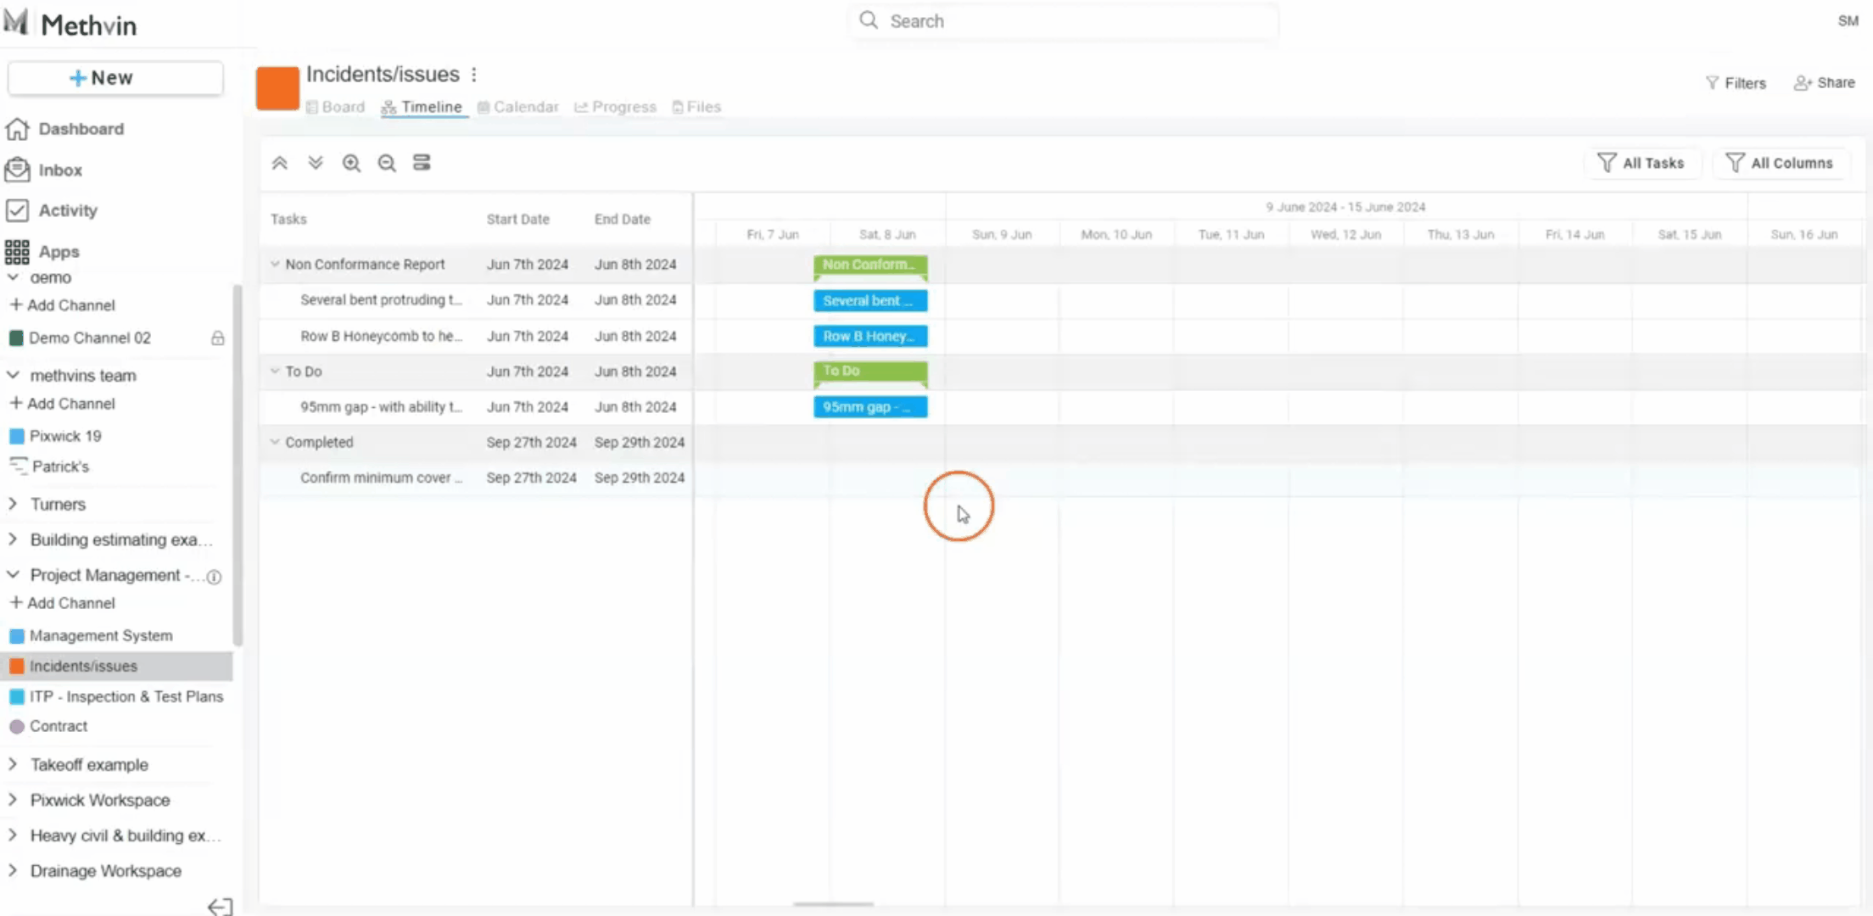
Task: Zoom out of the timeline
Action: (x=387, y=163)
